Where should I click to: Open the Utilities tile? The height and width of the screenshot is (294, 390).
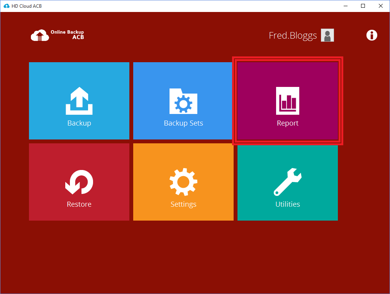point(288,182)
